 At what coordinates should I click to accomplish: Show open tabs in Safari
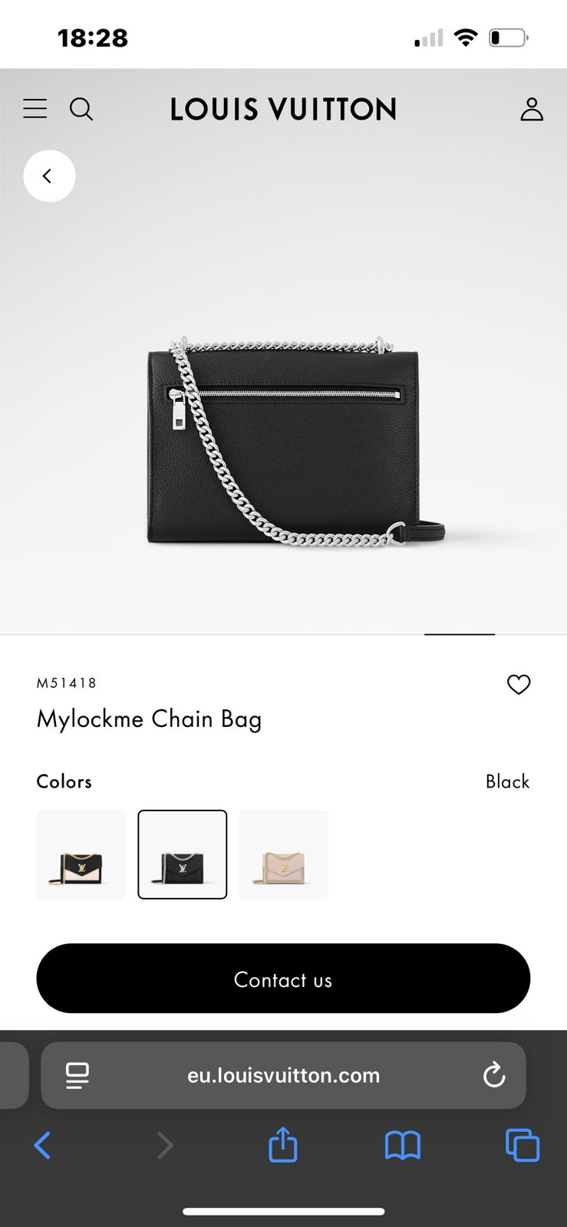click(x=522, y=1146)
